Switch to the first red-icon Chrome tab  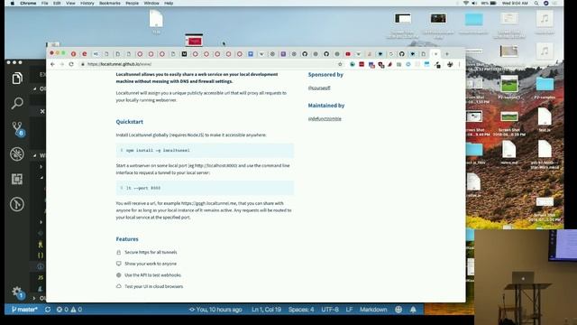coord(74,54)
